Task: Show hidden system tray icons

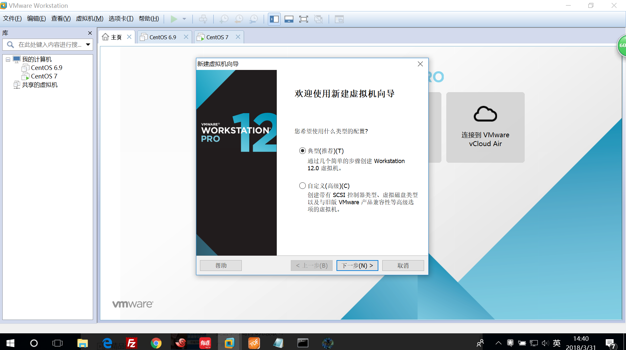Action: tap(498, 343)
